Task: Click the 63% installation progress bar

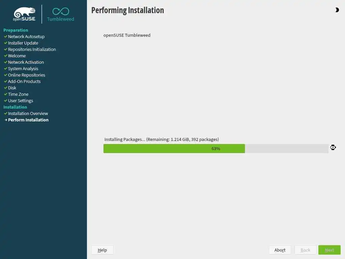Action: (216, 148)
